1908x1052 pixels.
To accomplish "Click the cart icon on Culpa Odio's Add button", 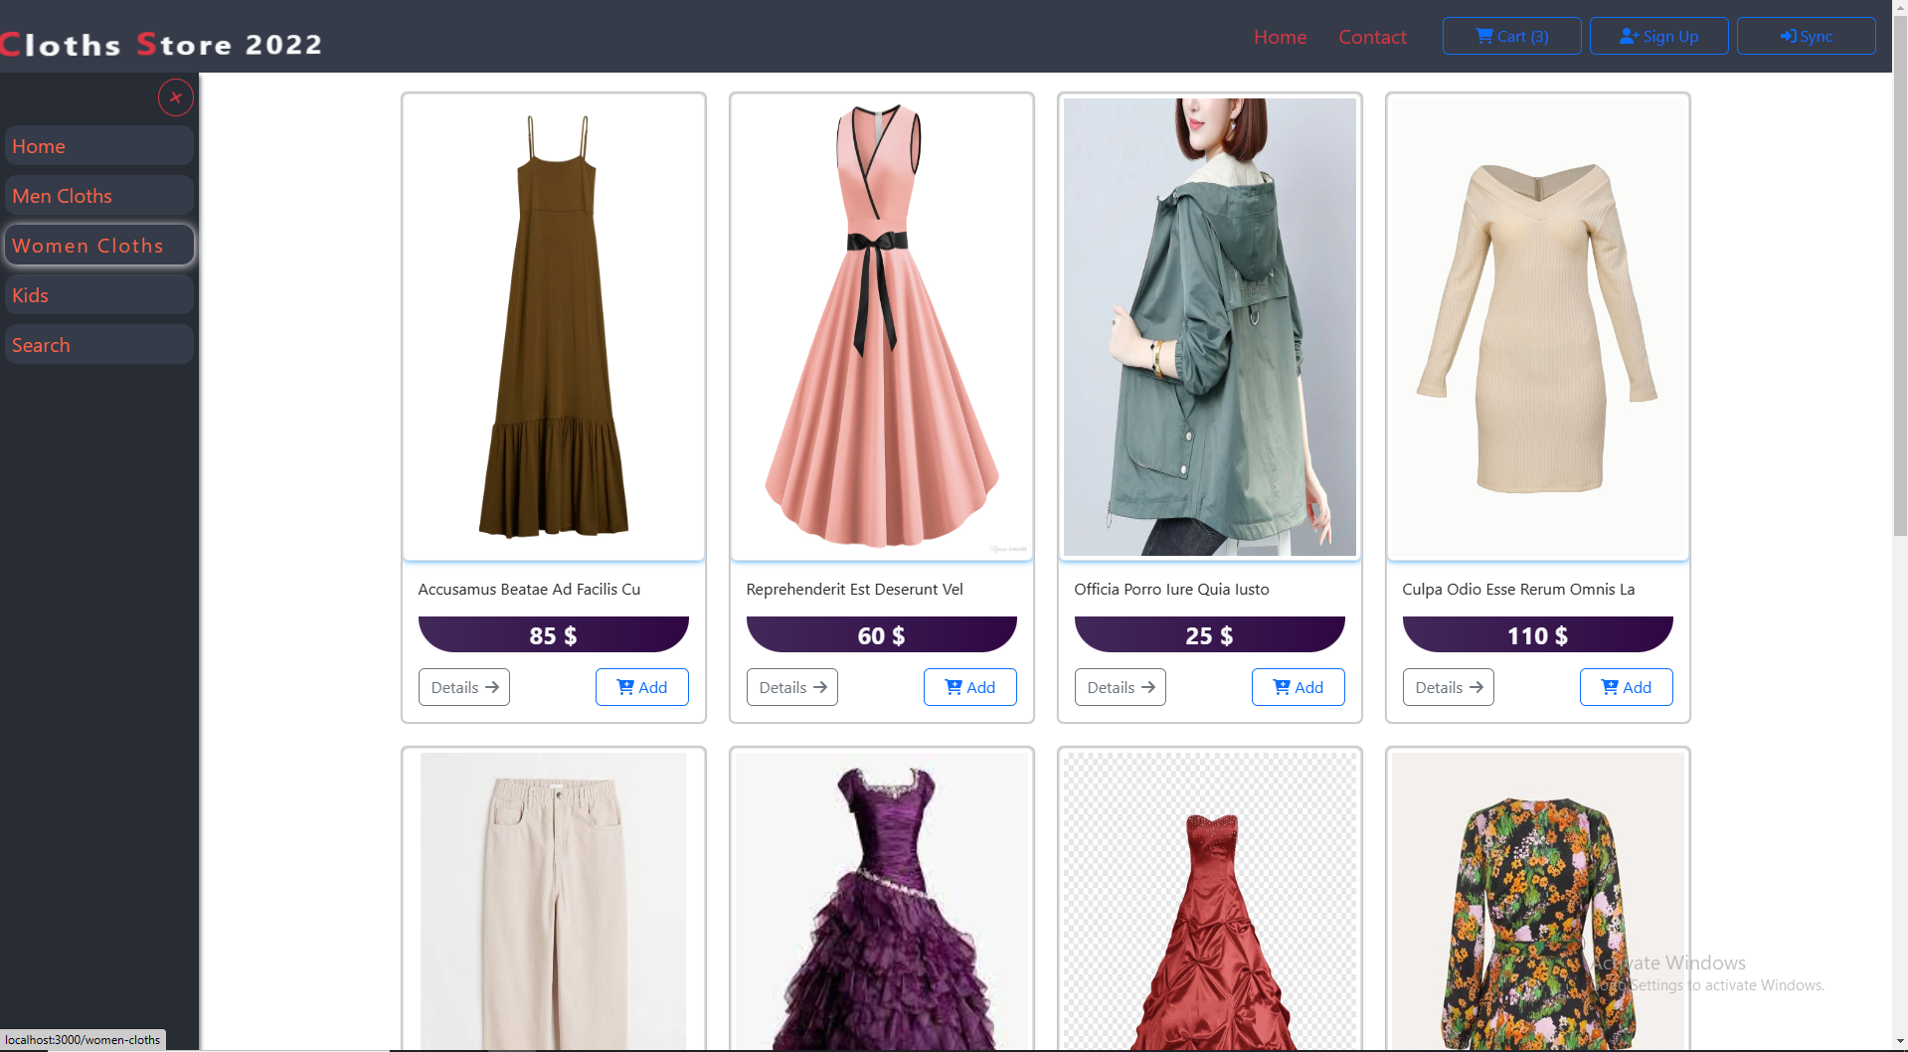I will click(x=1609, y=686).
